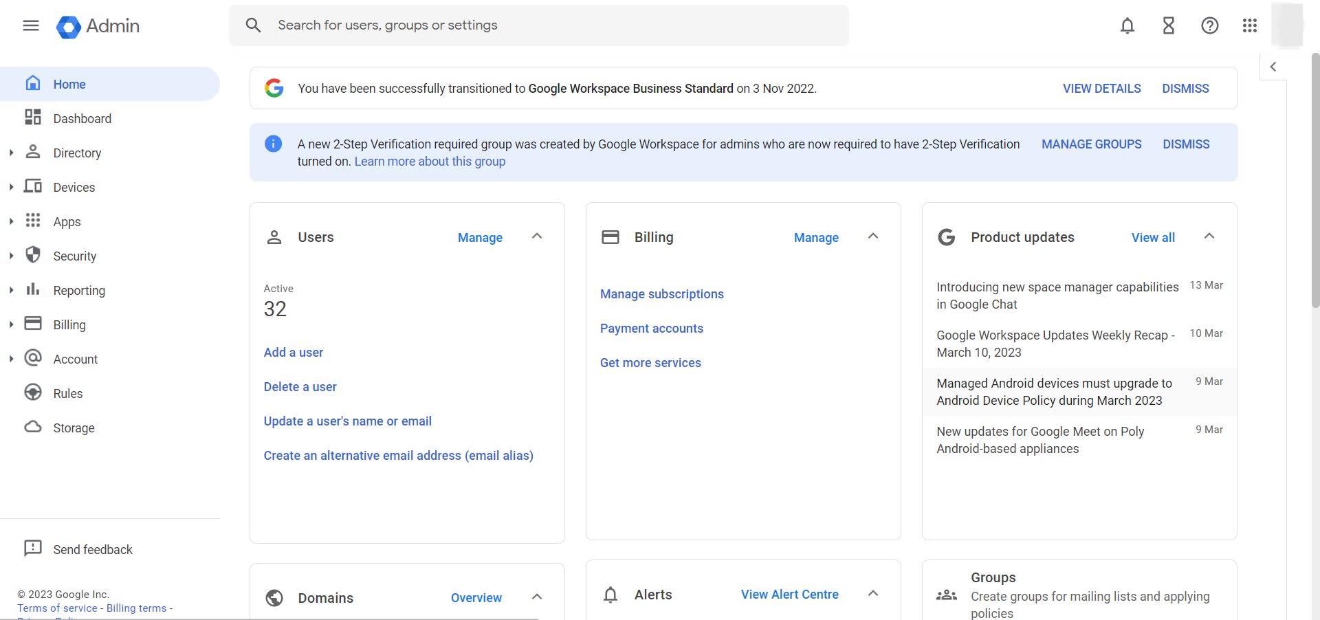Screen dimensions: 1320x620
Task: Collapse the Domains card
Action: pyautogui.click(x=537, y=597)
